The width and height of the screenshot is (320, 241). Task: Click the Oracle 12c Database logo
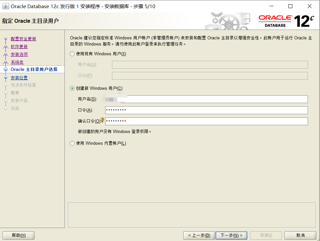tap(286, 21)
